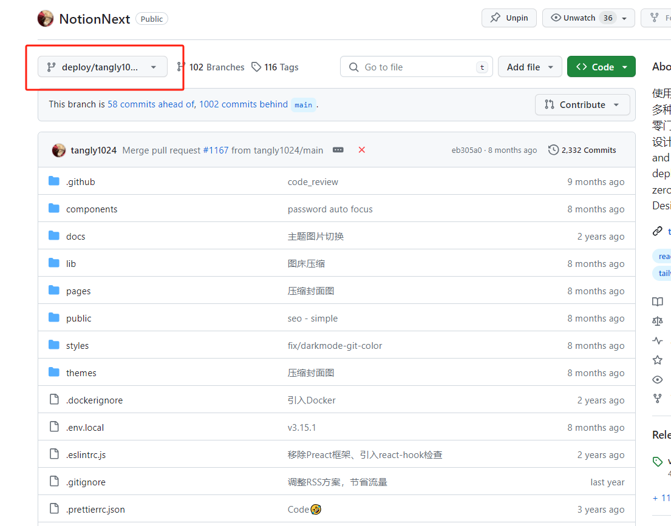This screenshot has height=526, width=671.
Task: Click the folder icon for styles
Action: coord(54,345)
